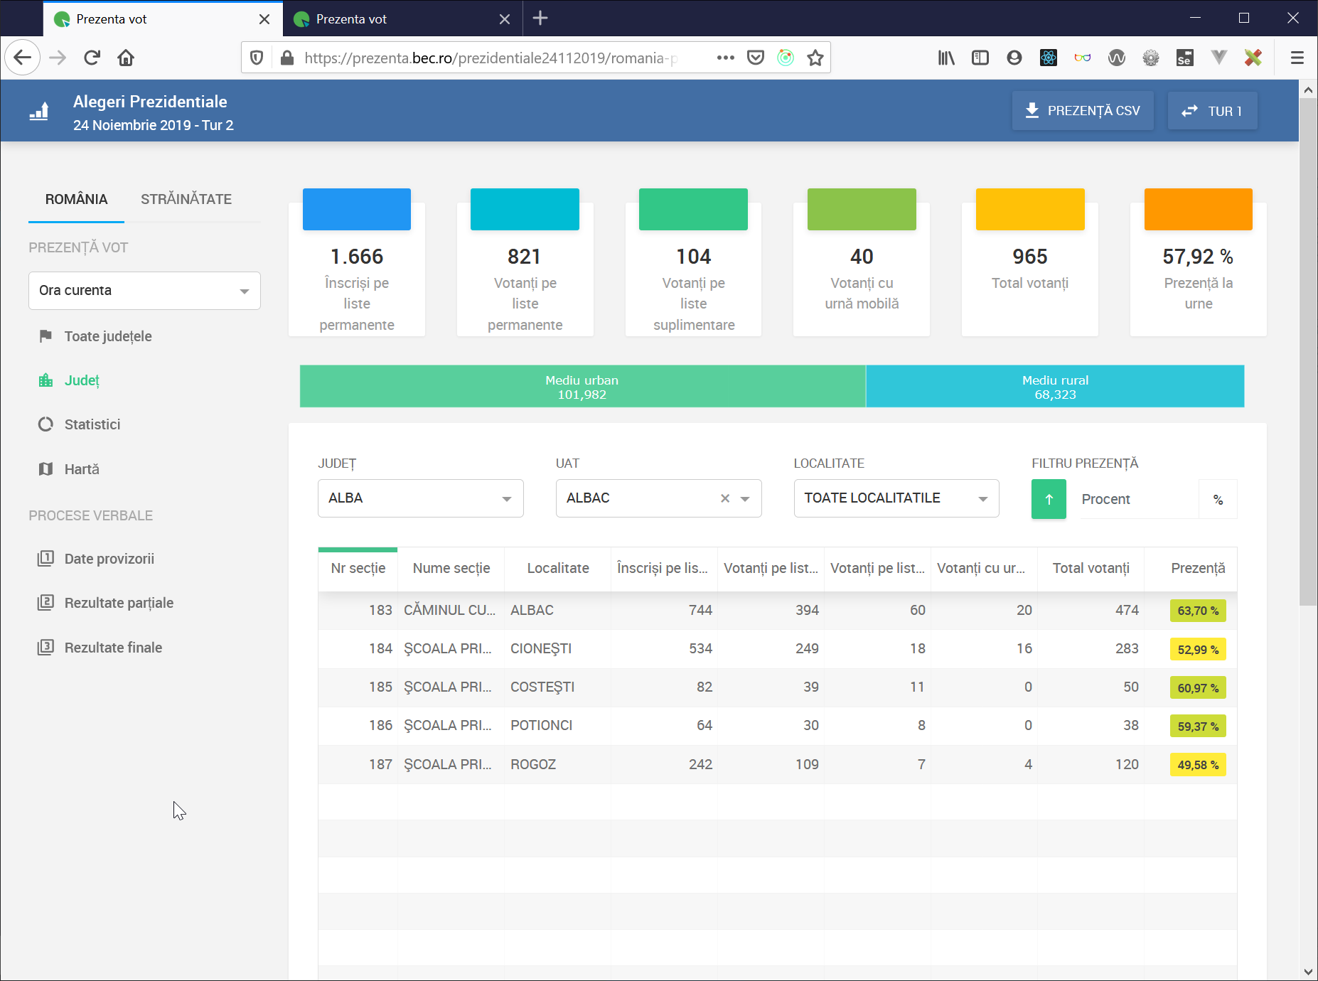Click the Statistici chart icon
Image resolution: width=1318 pixels, height=981 pixels.
pyautogui.click(x=45, y=424)
